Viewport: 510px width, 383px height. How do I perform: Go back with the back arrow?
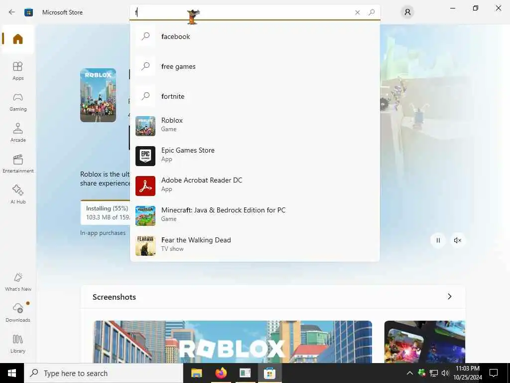pos(12,12)
